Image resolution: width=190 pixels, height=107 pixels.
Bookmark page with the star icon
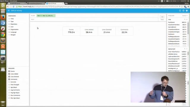(x=182, y=7)
